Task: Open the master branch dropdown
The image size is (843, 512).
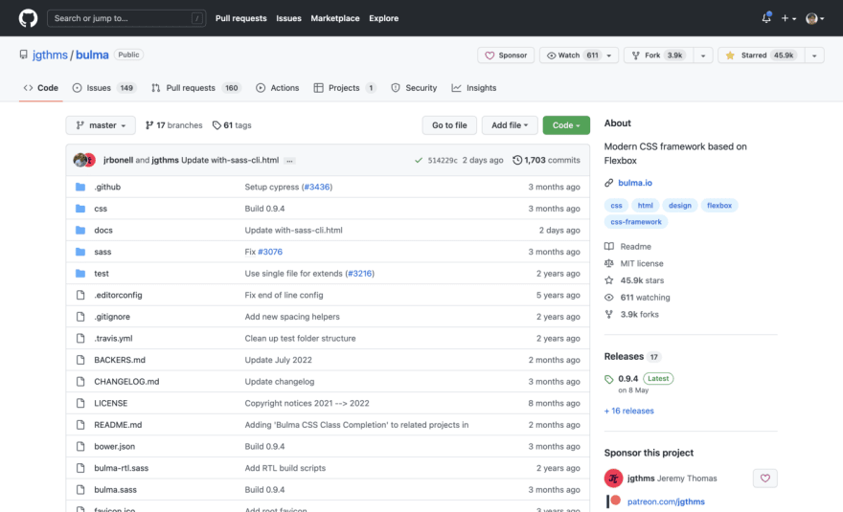Action: coord(102,125)
